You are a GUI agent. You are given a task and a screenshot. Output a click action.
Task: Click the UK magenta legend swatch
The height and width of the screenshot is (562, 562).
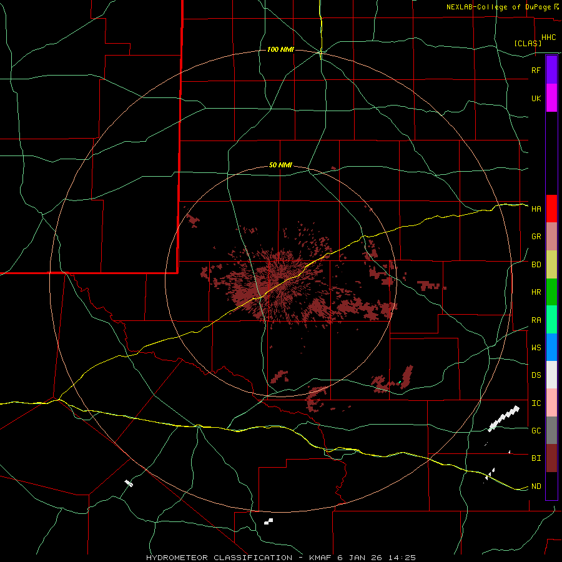(x=551, y=97)
